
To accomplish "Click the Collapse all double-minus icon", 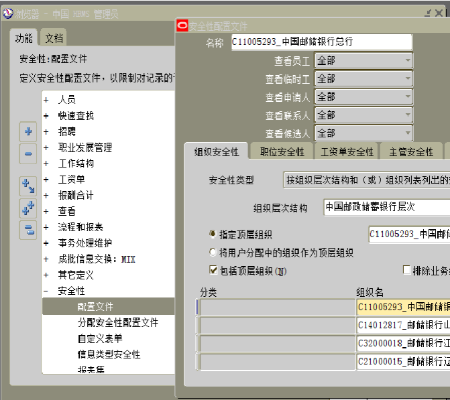I will click(x=28, y=230).
